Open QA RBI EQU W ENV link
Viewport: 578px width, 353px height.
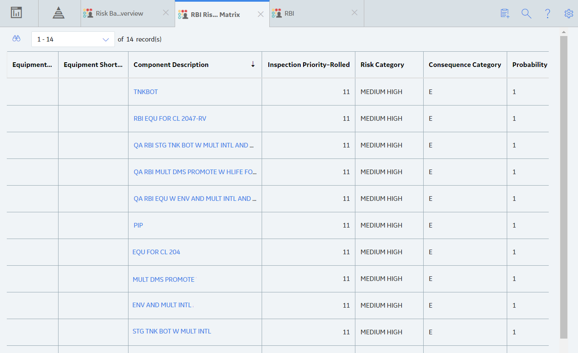tap(195, 198)
